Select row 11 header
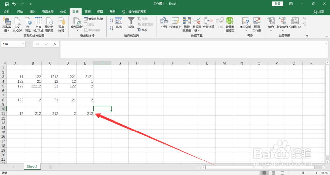330x175 pixels. (x=3, y=114)
